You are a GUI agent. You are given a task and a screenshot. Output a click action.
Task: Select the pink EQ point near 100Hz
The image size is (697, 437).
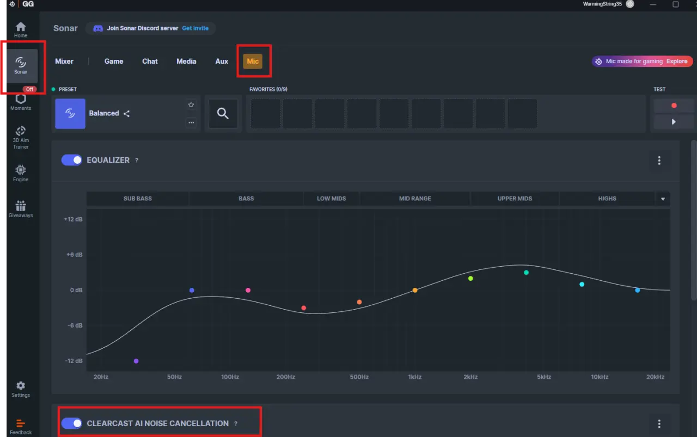tap(248, 291)
